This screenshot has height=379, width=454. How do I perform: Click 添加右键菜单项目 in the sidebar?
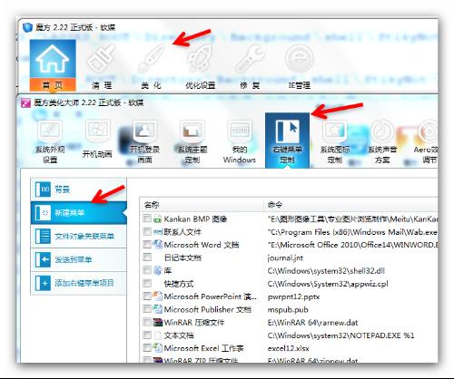(79, 283)
